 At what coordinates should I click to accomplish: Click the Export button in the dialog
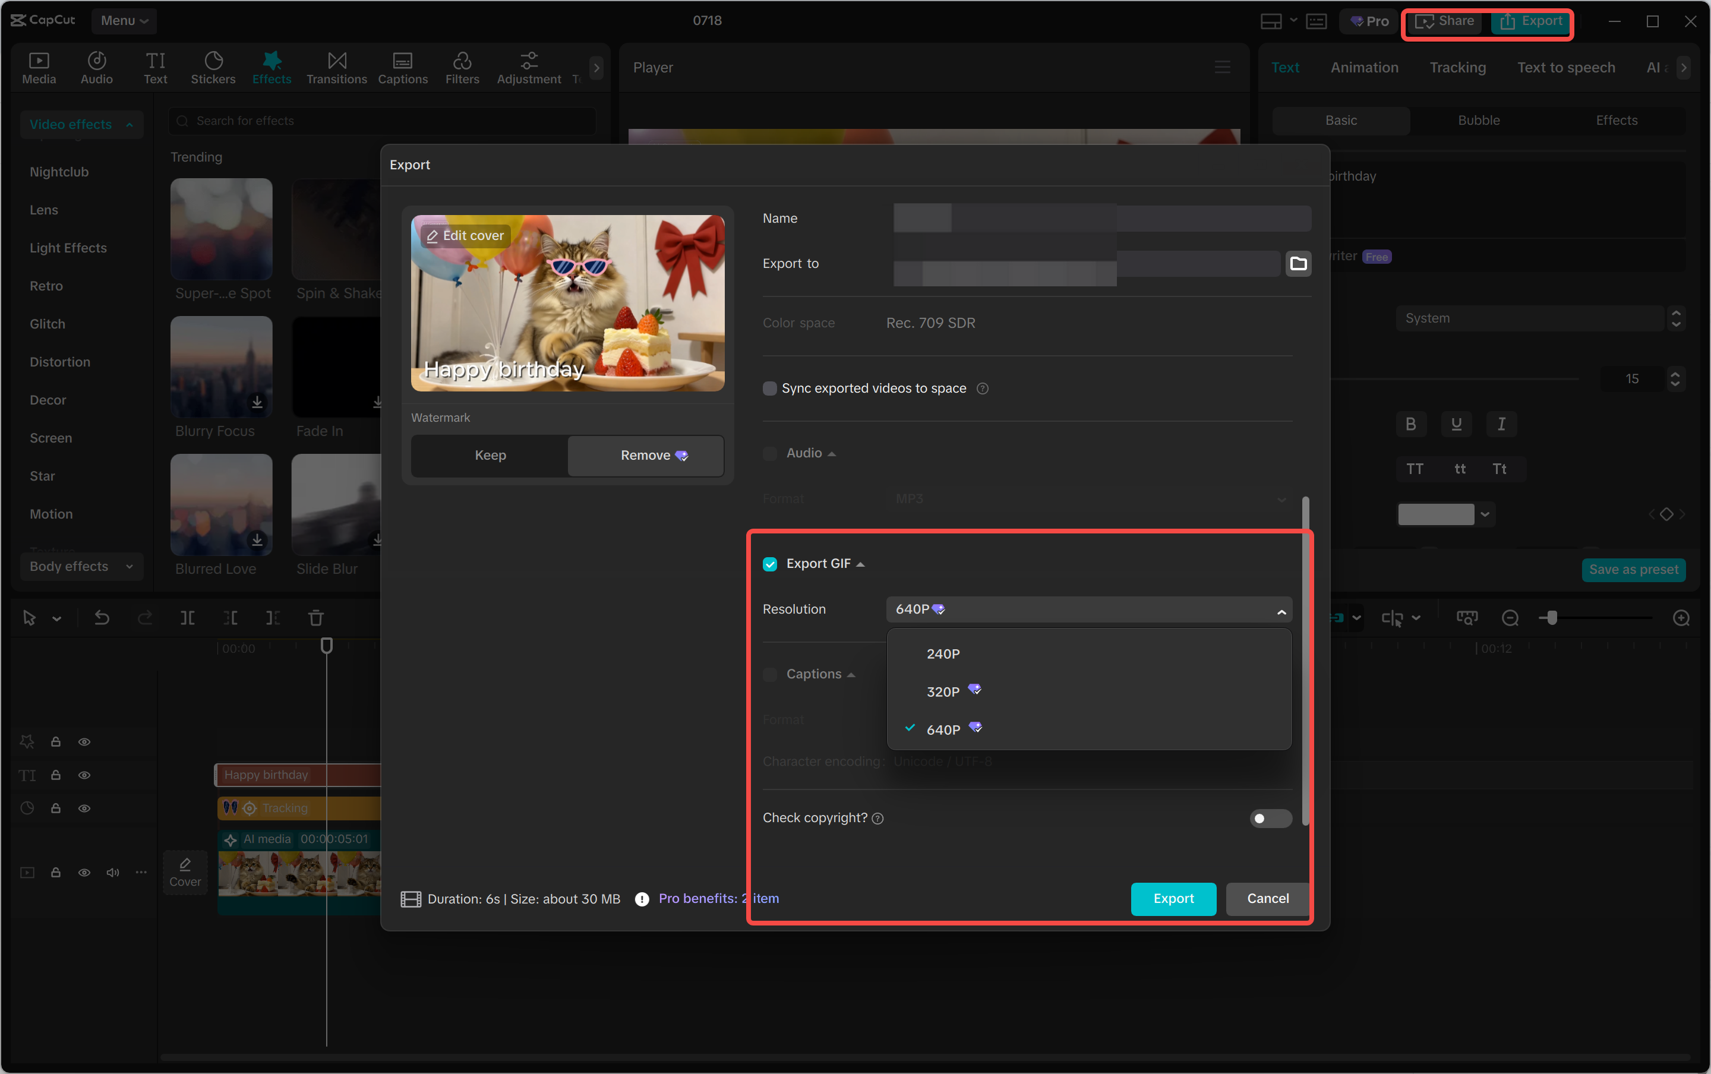coord(1172,899)
